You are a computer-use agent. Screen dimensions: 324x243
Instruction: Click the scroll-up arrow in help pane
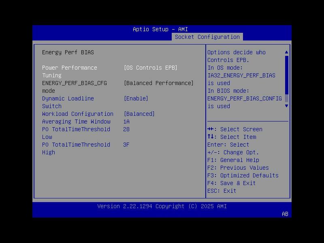[286, 52]
